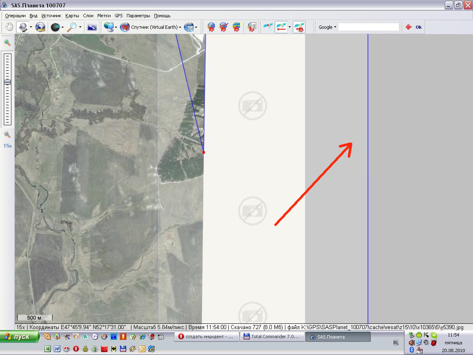This screenshot has width=473, height=355.
Task: Toggle the GPS track recording button
Action: pyautogui.click(x=281, y=27)
